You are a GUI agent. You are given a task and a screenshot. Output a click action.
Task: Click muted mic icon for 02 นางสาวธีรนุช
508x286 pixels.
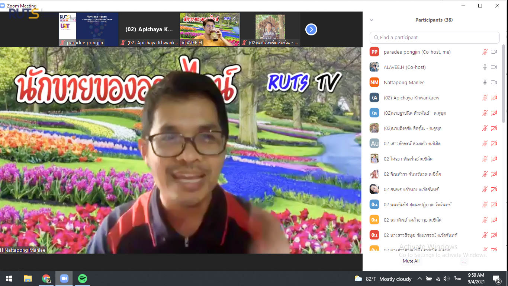(485, 235)
